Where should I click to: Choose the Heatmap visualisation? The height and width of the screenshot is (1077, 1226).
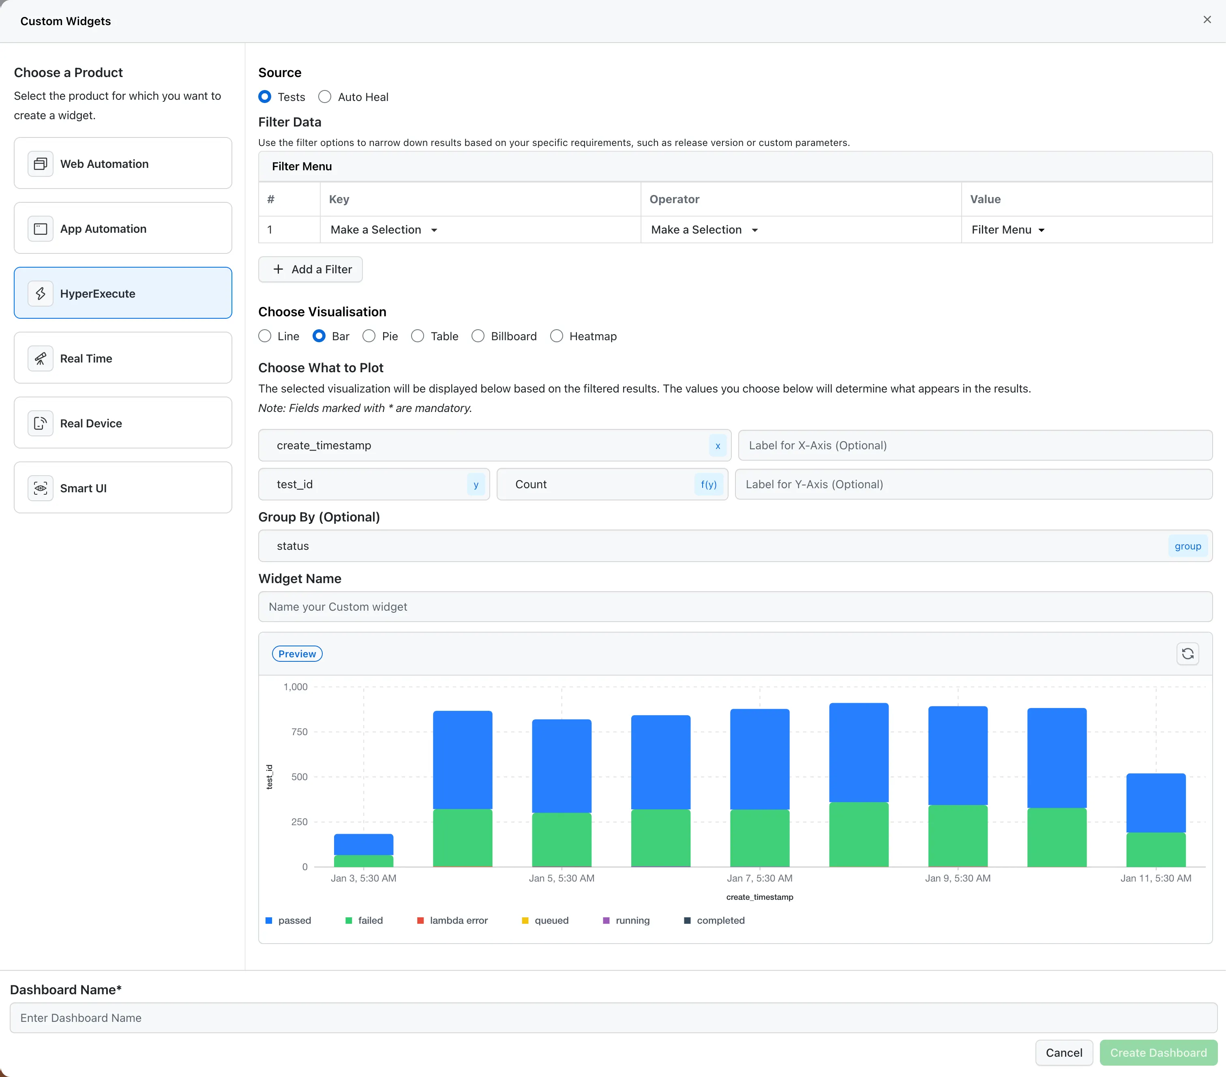pos(557,336)
